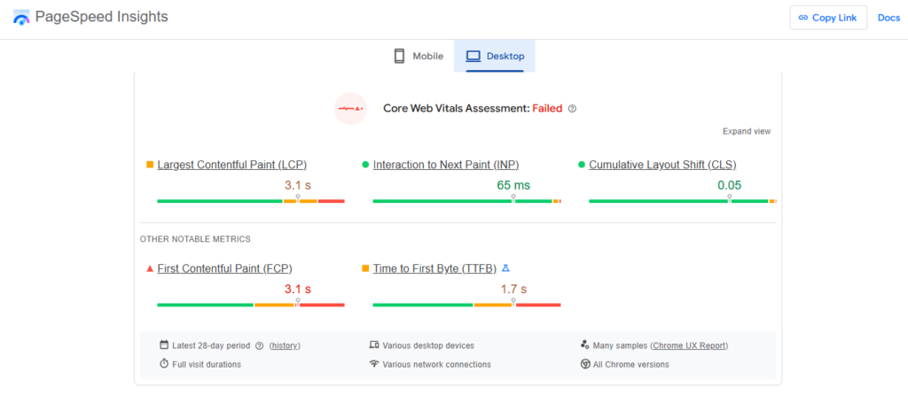Click the red triangle icon beside First Contentful Paint

coord(150,268)
